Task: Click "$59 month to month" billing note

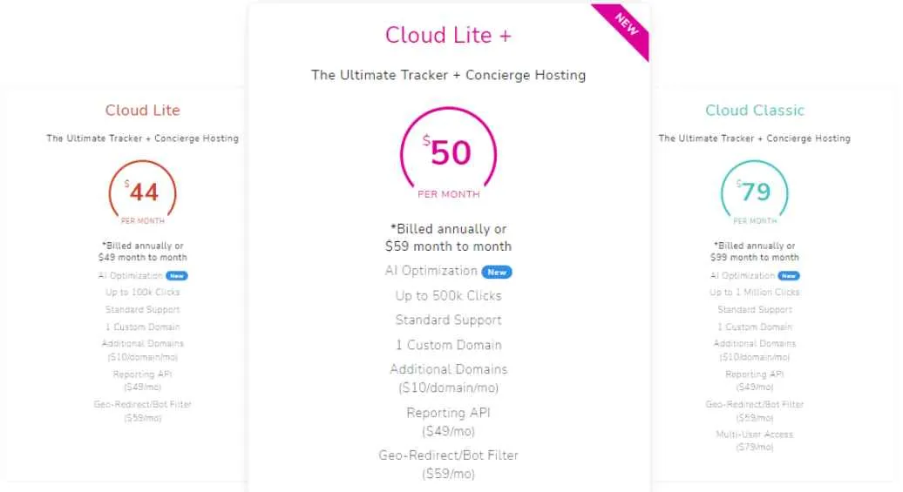Action: click(x=449, y=246)
